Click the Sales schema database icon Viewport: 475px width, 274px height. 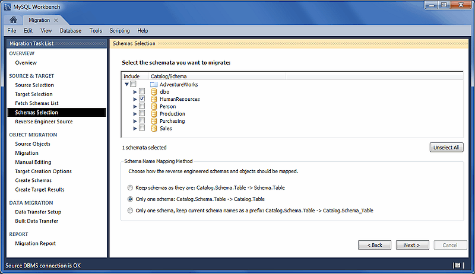[154, 128]
